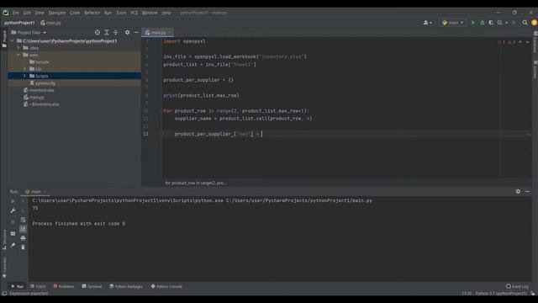Viewport: 538px width, 303px height.
Task: Click the Search Everywhere magnifier icon
Action: (x=525, y=23)
